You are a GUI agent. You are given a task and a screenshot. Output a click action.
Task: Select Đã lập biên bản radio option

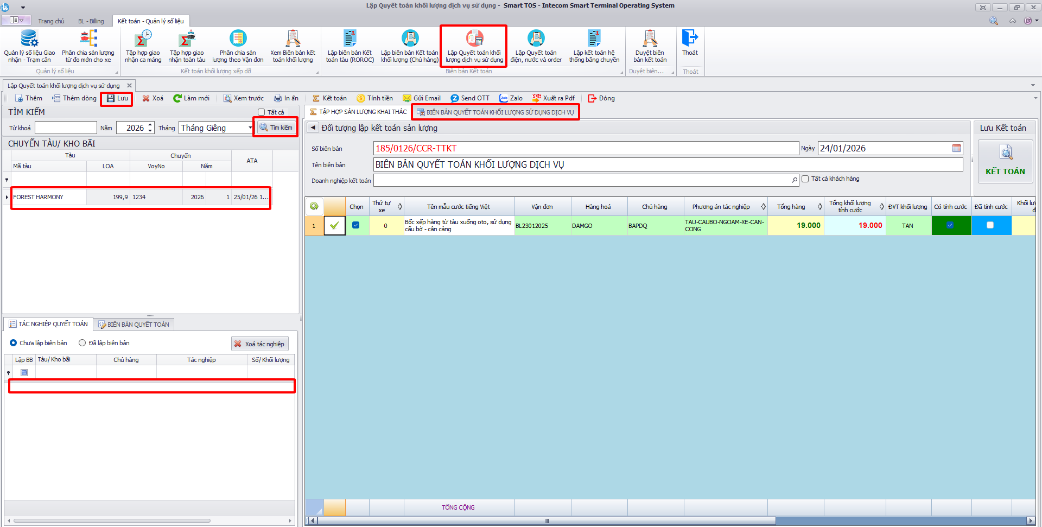tap(82, 343)
